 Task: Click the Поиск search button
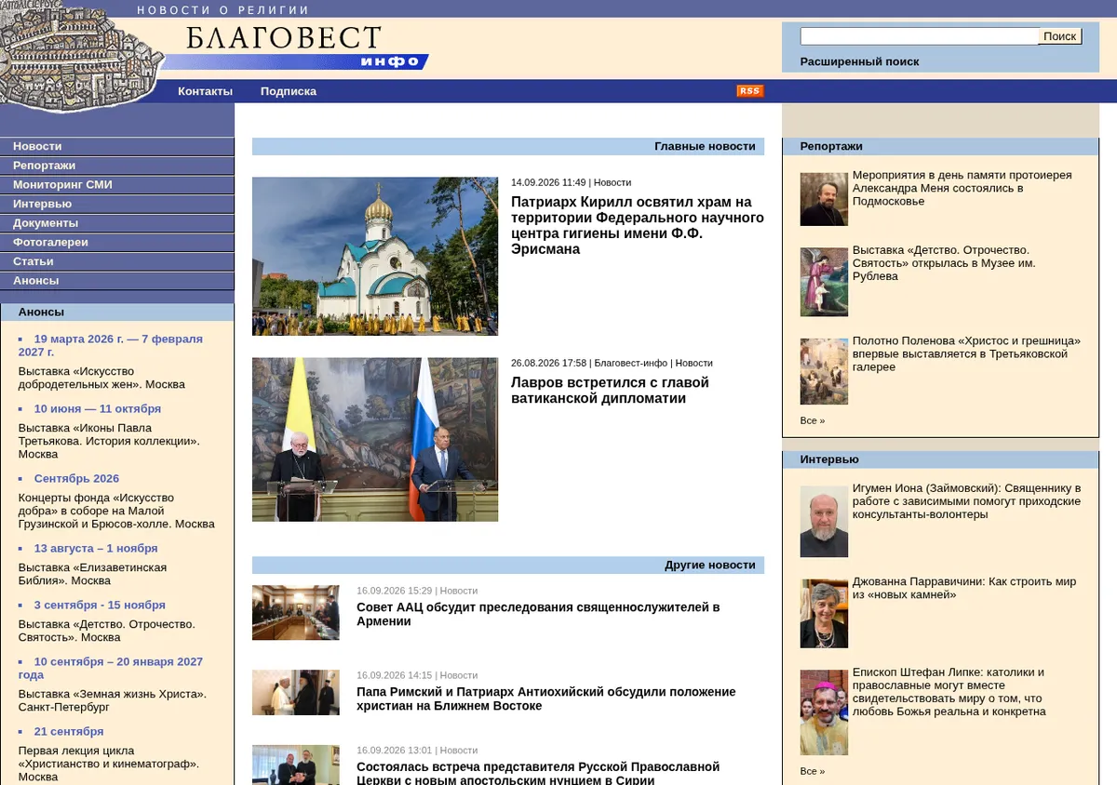click(1060, 36)
